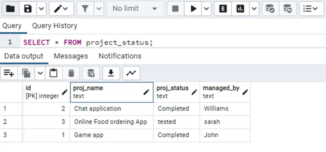Click the Explain Analyze chart icon
The width and height of the screenshot is (326, 152).
(x=240, y=9)
